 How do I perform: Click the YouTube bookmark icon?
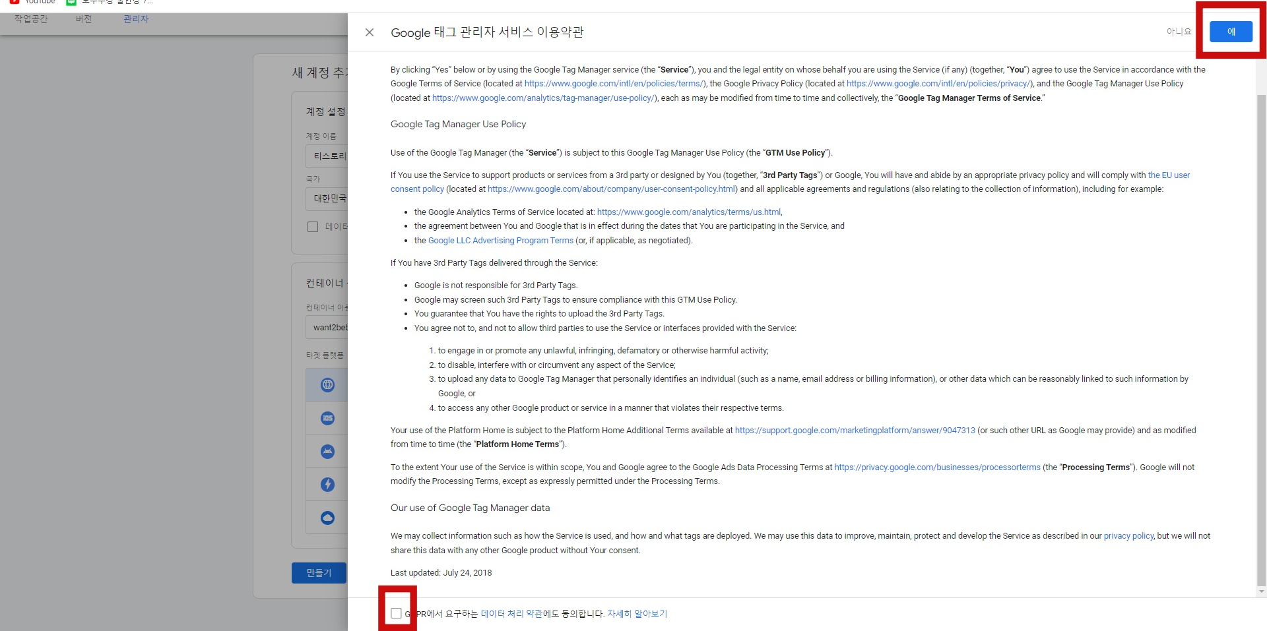coord(15,2)
